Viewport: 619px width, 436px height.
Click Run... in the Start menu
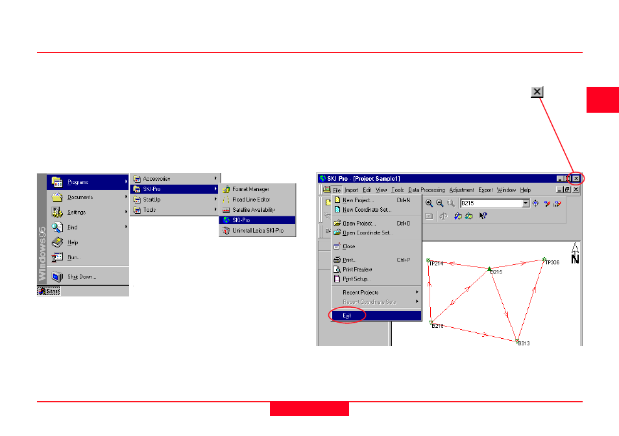tap(88, 257)
